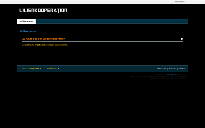Click the keine Ergebnisse message text
This screenshot has height=128, width=205.
coord(45,45)
